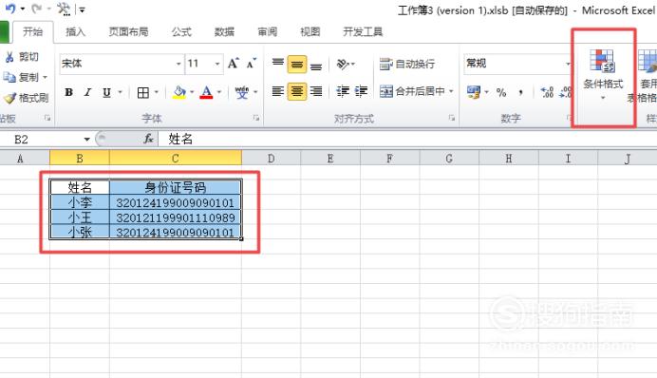Toggle bold formatting B
The width and height of the screenshot is (657, 378).
(x=68, y=92)
